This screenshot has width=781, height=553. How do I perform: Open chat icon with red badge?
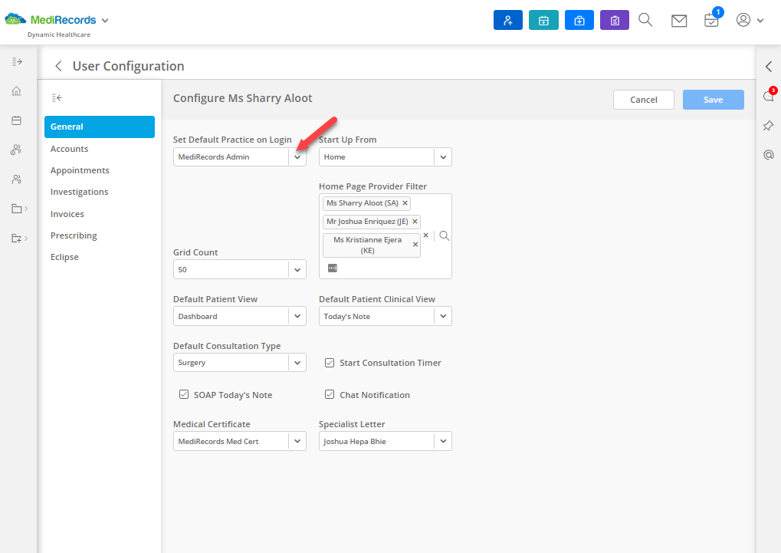pos(769,96)
